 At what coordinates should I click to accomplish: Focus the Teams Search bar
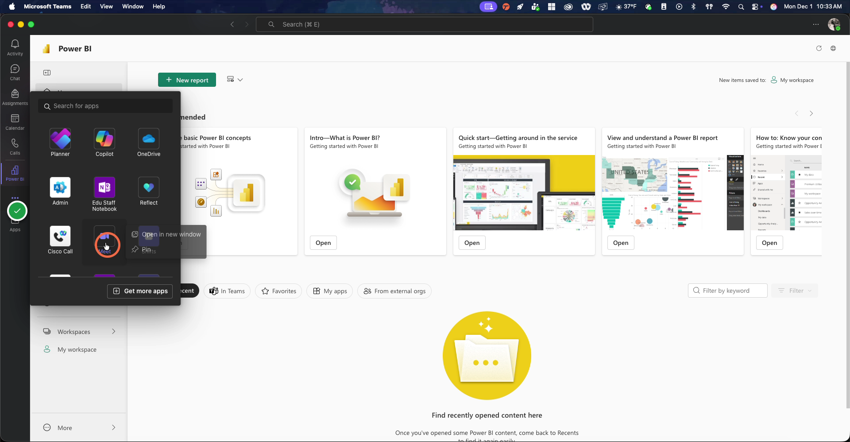425,24
